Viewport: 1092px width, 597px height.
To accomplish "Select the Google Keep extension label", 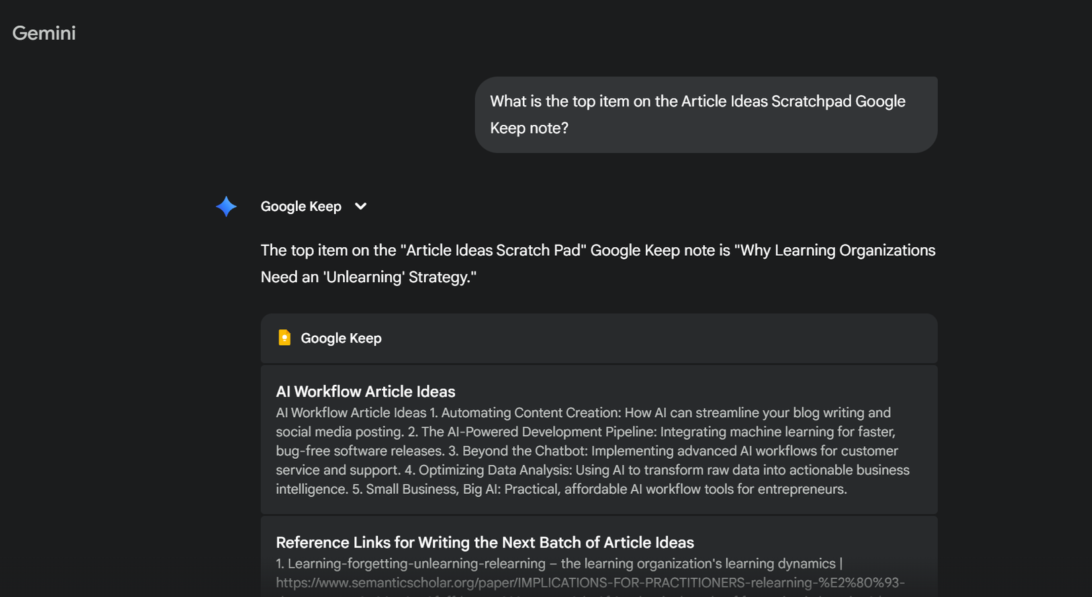I will [x=301, y=206].
